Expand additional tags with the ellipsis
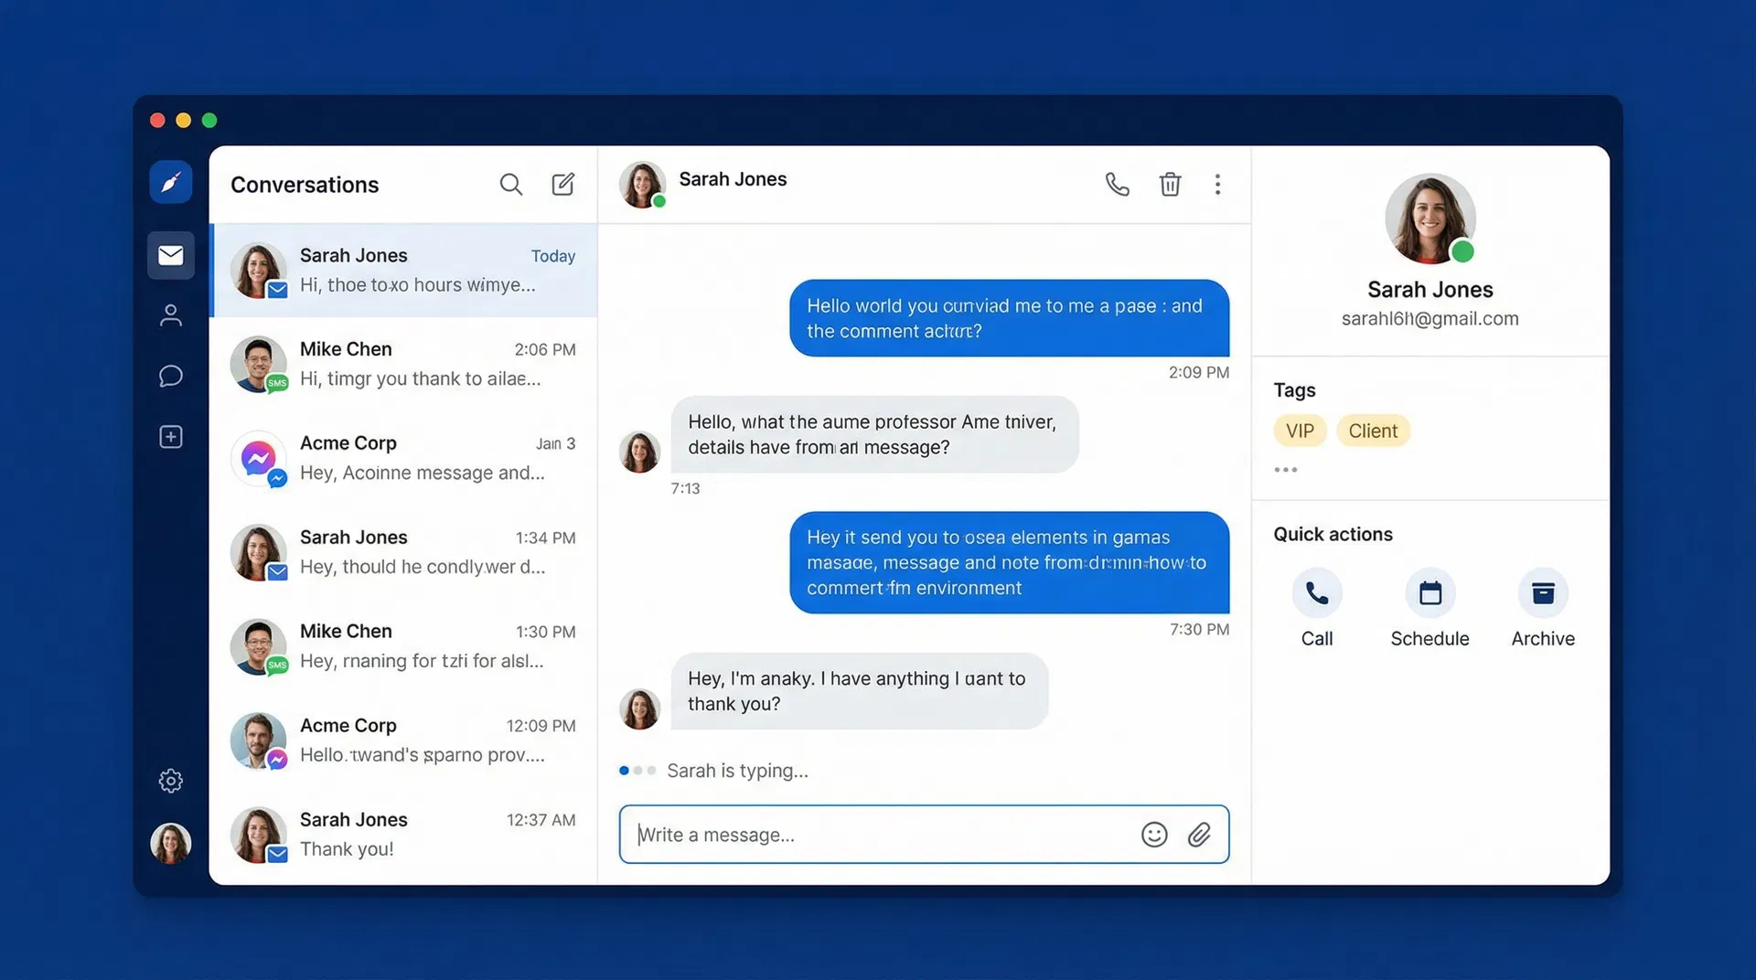The width and height of the screenshot is (1756, 980). coord(1285,469)
